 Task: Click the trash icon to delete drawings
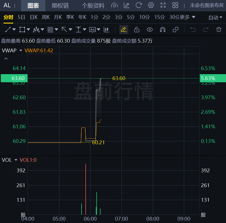[219, 29]
